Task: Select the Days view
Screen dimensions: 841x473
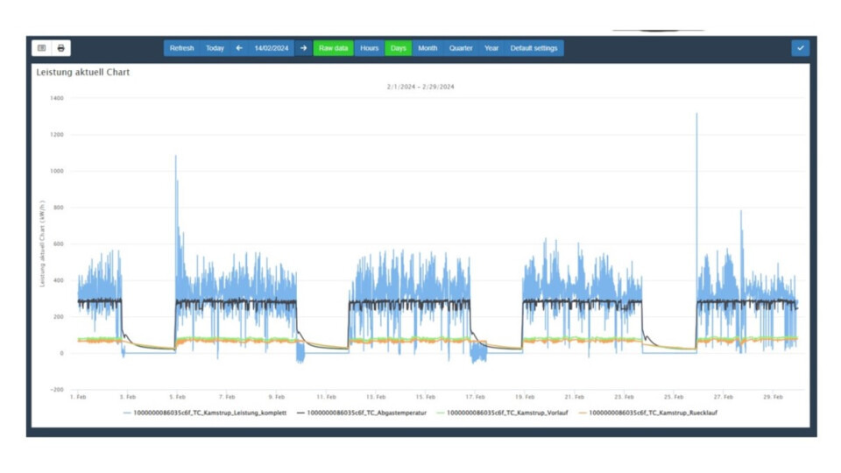Action: click(x=399, y=48)
